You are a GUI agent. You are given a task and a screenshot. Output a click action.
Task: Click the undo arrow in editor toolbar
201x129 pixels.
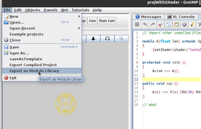145,25
